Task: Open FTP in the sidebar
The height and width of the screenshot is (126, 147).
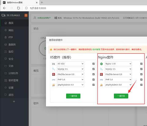Action: [x=14, y=37]
